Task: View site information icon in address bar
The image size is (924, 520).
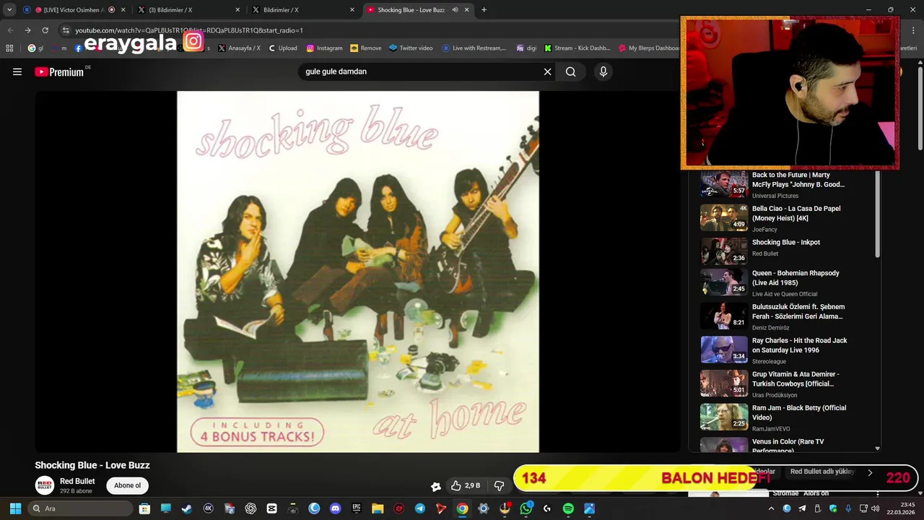Action: [66, 30]
